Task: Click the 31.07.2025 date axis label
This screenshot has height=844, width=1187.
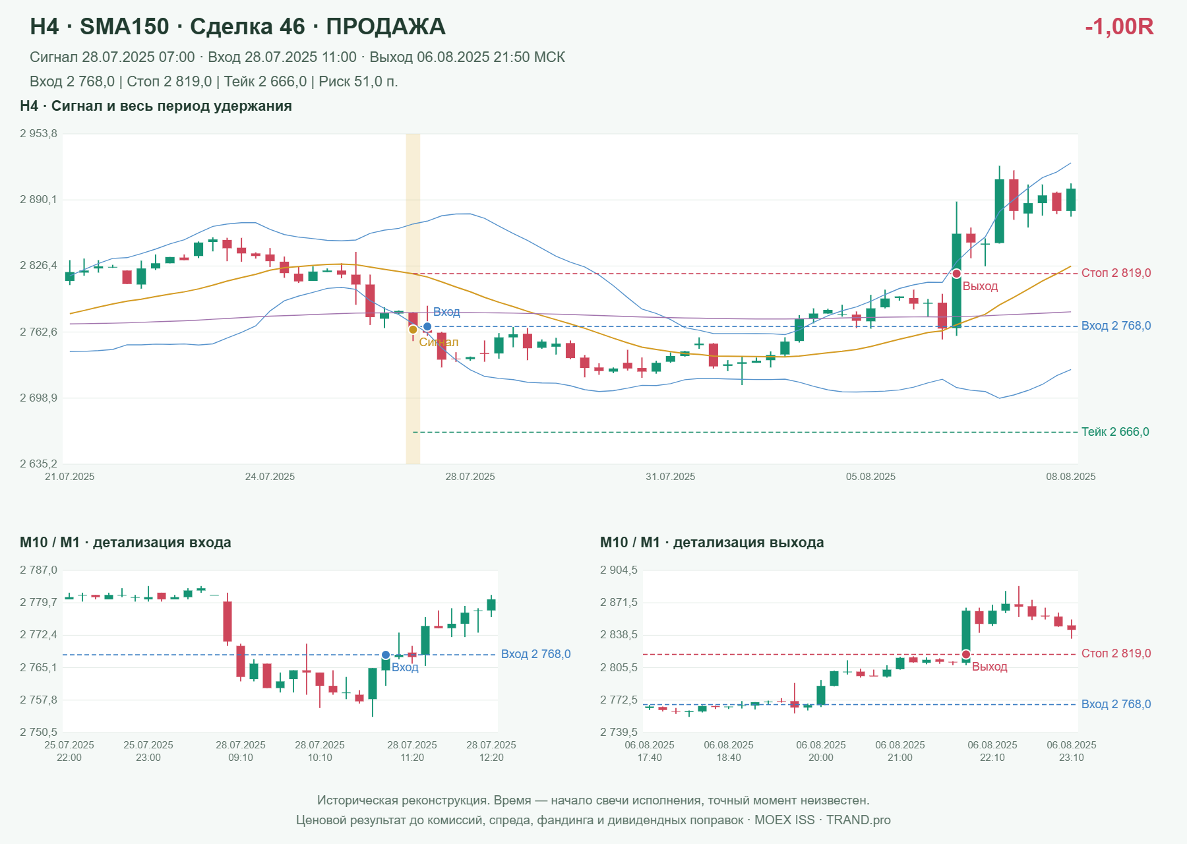Action: tap(670, 477)
